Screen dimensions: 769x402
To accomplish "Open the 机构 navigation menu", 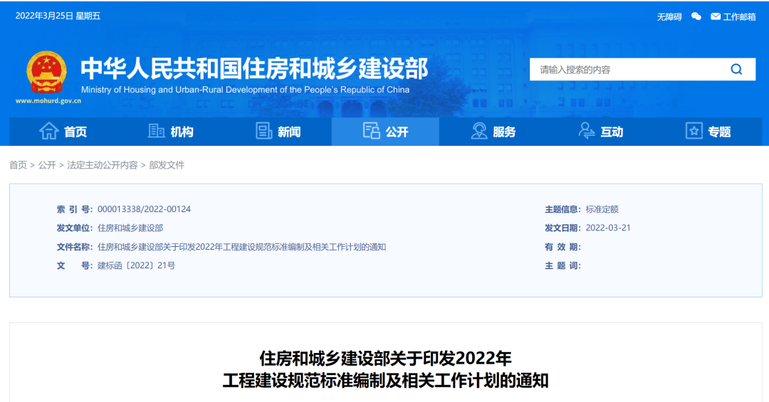I will pos(170,132).
